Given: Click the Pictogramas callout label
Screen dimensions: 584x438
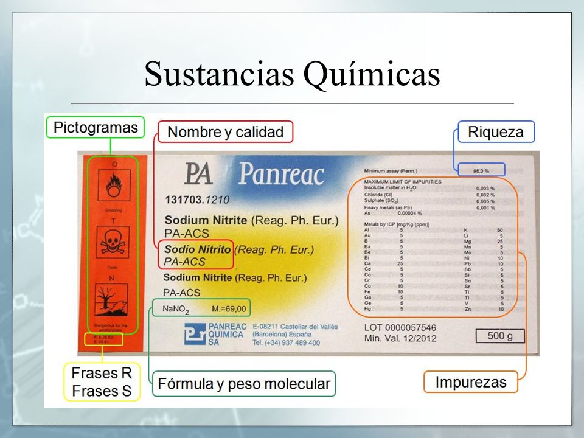Looking at the screenshot, I should tap(96, 127).
